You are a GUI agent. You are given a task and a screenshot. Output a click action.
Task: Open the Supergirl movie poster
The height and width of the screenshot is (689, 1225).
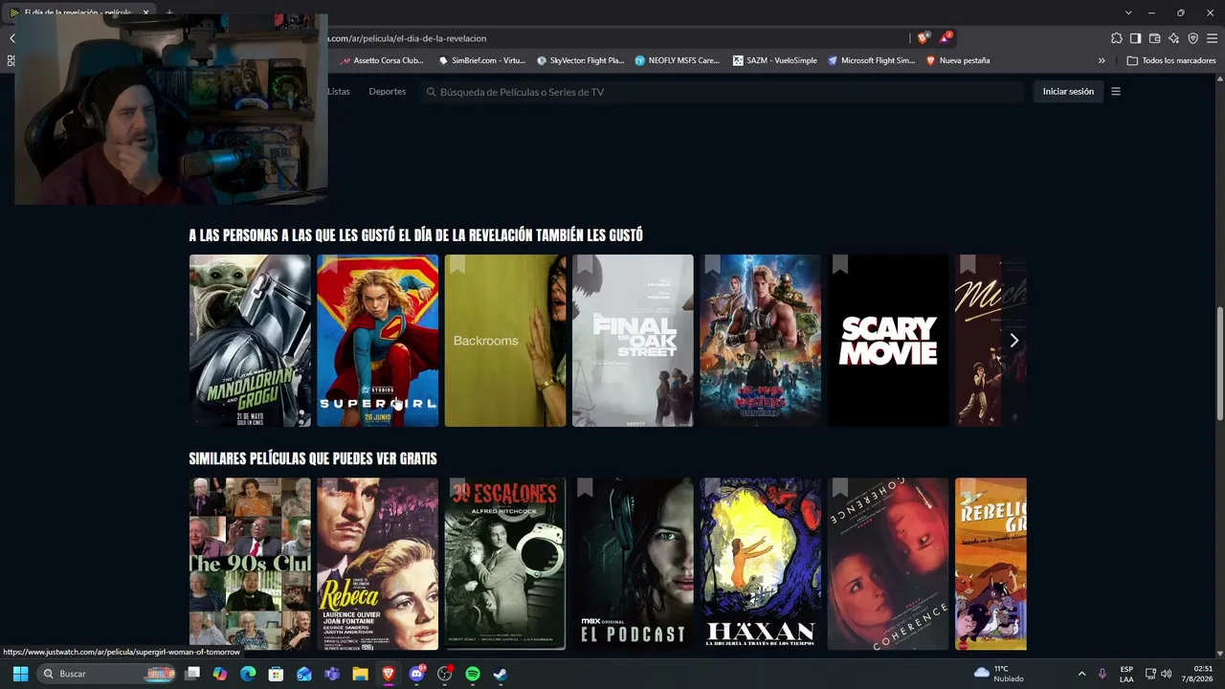(x=378, y=341)
